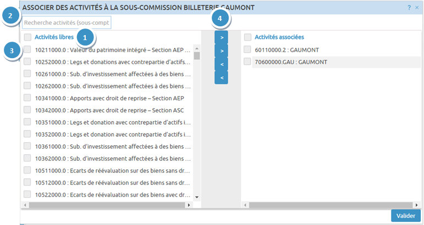This screenshot has height=225, width=424.
Task: Select row text '10262000.0 : Sub. d'investissement'
Action: click(x=113, y=86)
